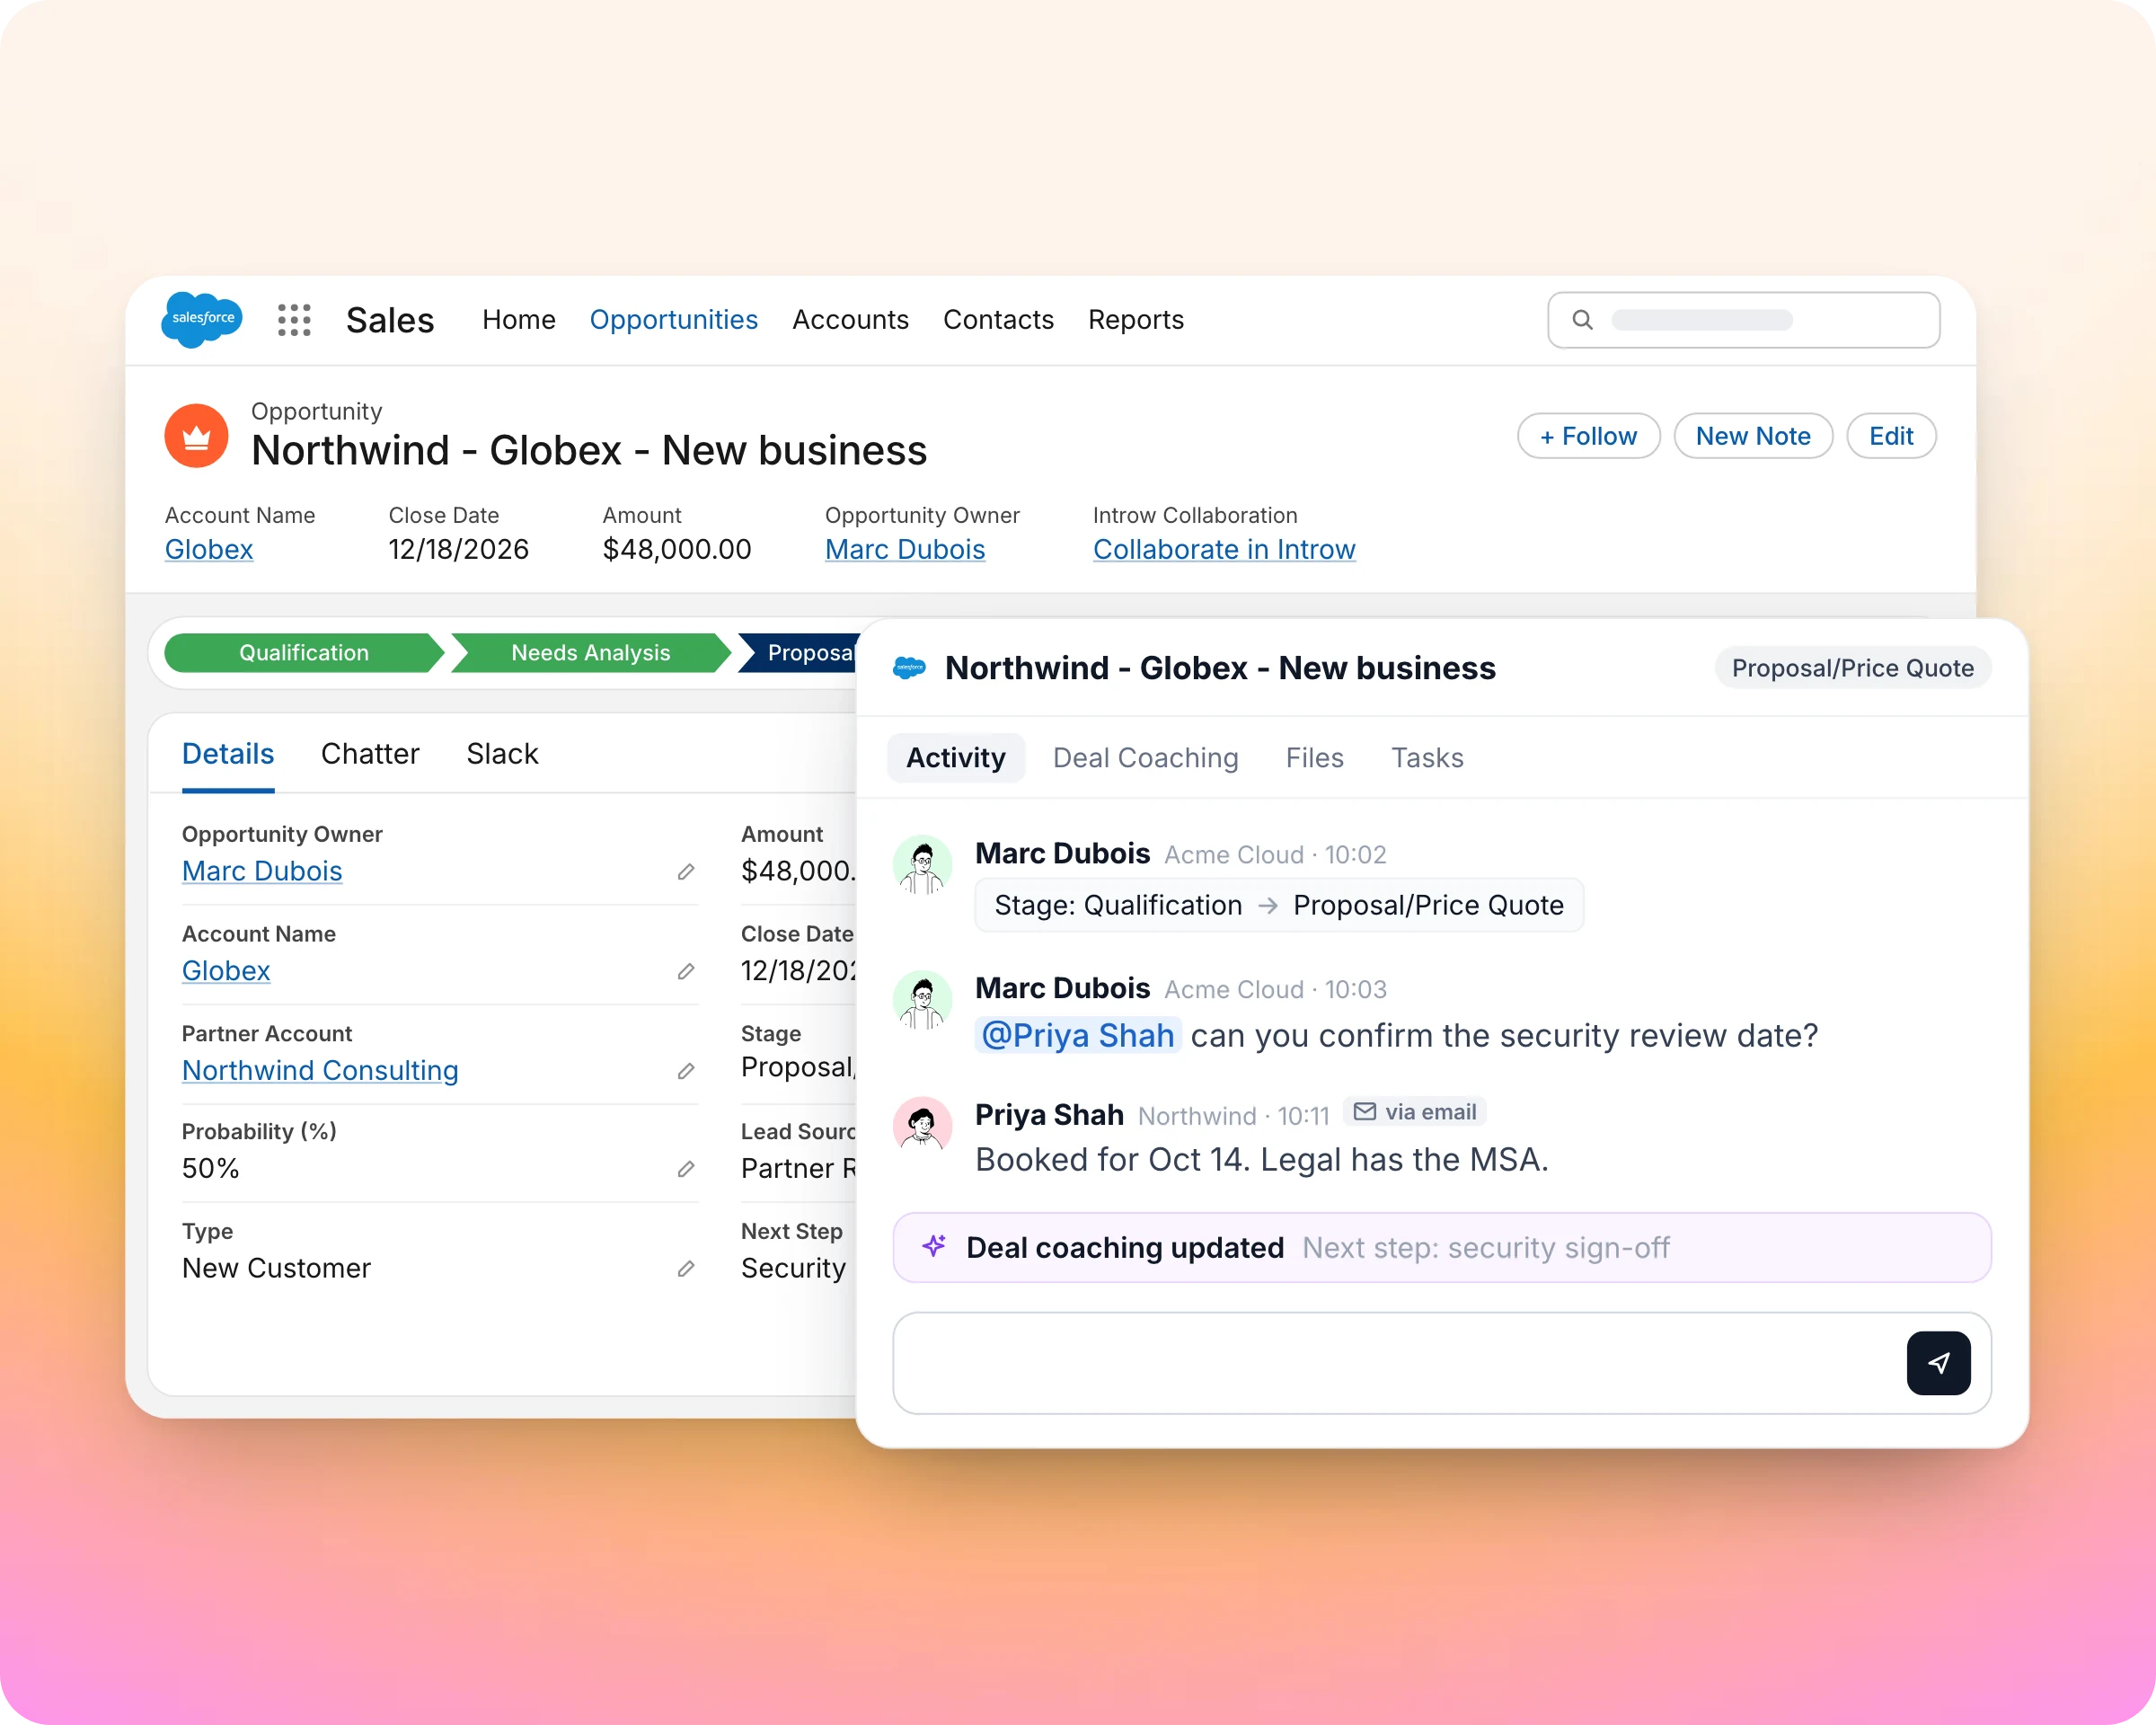
Task: Click the global search field
Action: tap(1744, 320)
